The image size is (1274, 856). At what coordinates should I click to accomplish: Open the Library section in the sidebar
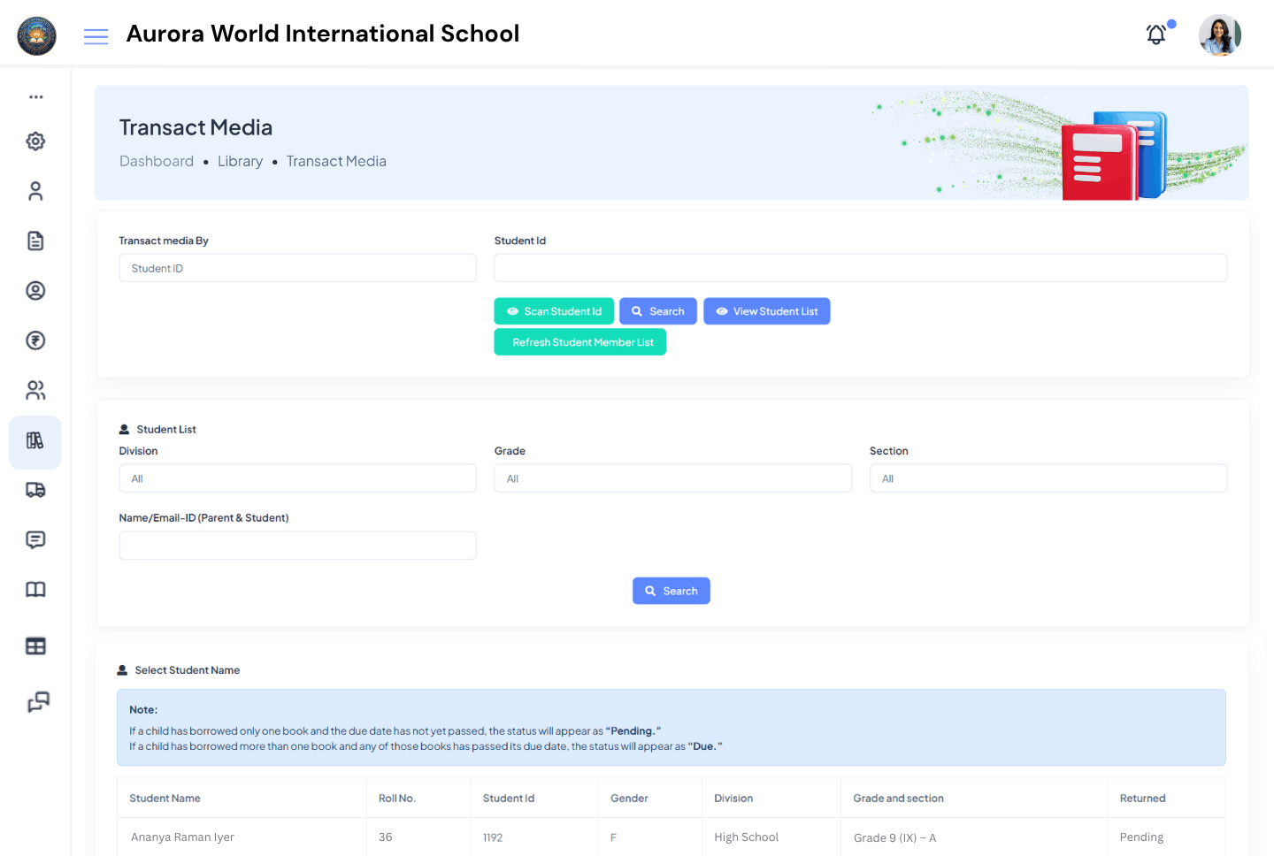point(35,440)
